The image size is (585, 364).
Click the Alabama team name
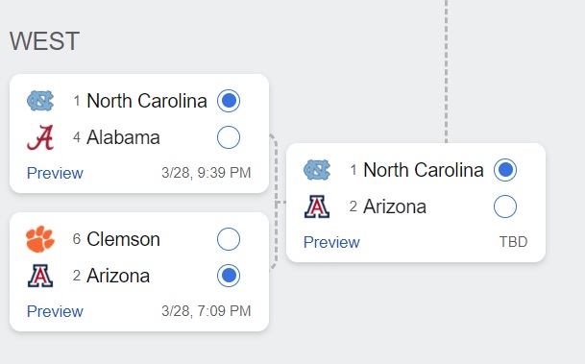click(x=123, y=137)
